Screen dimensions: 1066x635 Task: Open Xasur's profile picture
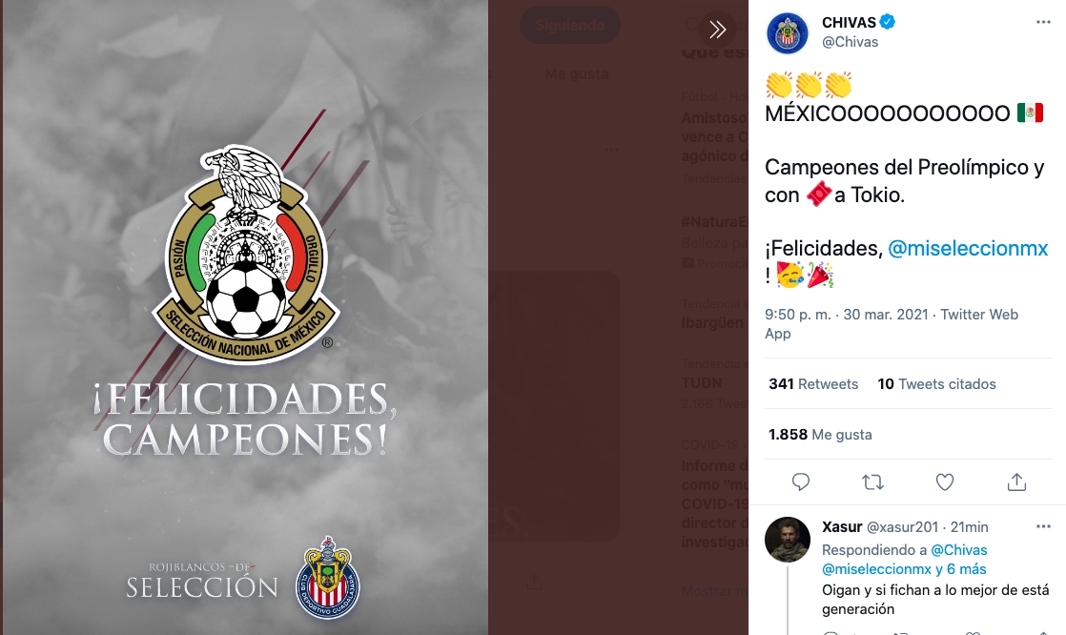pos(788,540)
